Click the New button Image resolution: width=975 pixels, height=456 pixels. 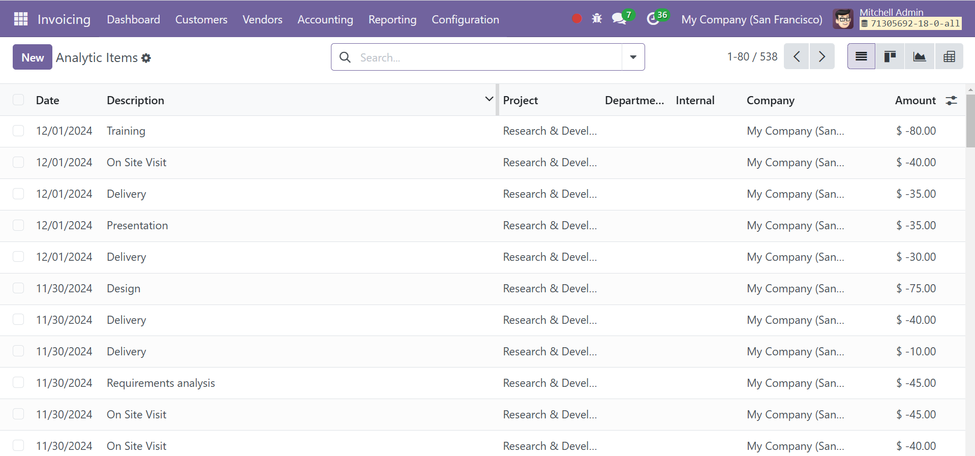[33, 57]
